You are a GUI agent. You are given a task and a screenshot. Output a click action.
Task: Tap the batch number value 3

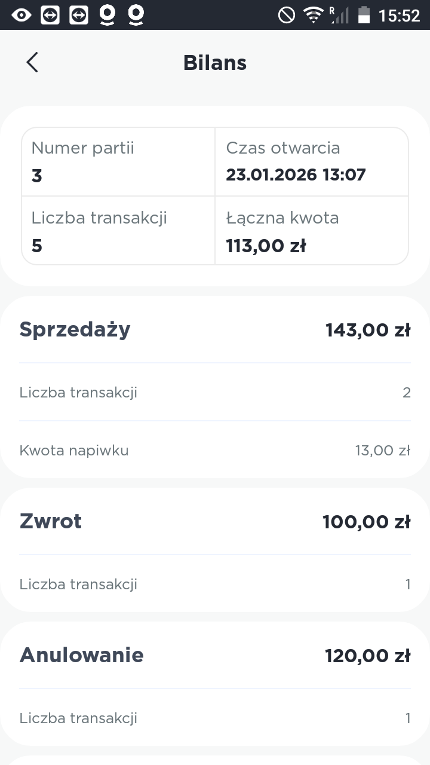(x=37, y=176)
